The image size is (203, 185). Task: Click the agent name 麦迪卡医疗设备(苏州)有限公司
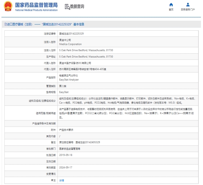[x=75, y=63]
